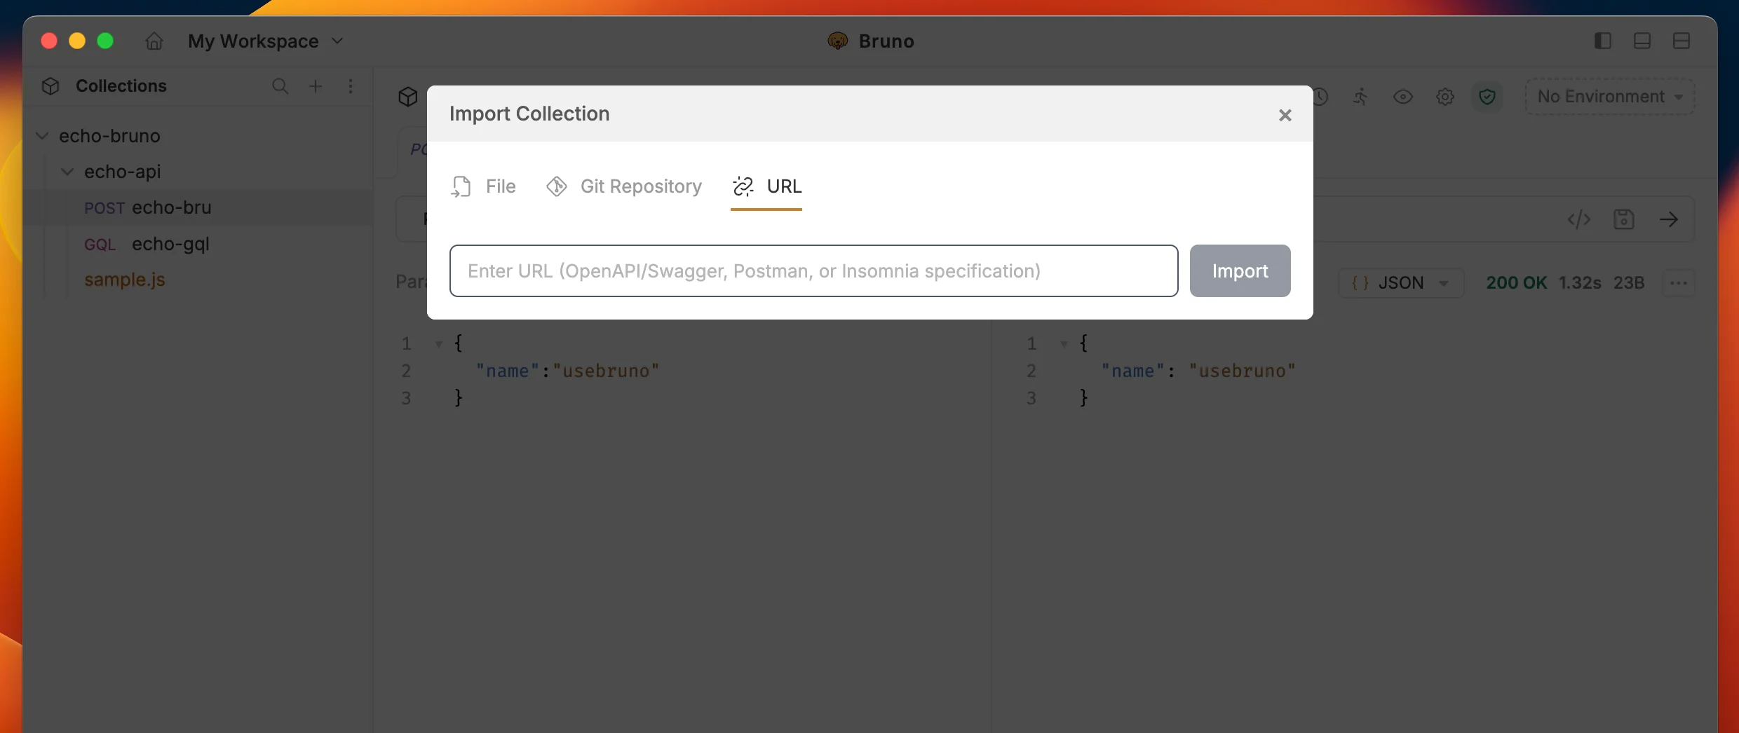The image size is (1739, 733).
Task: Open the collection runner icon
Action: (x=1360, y=97)
